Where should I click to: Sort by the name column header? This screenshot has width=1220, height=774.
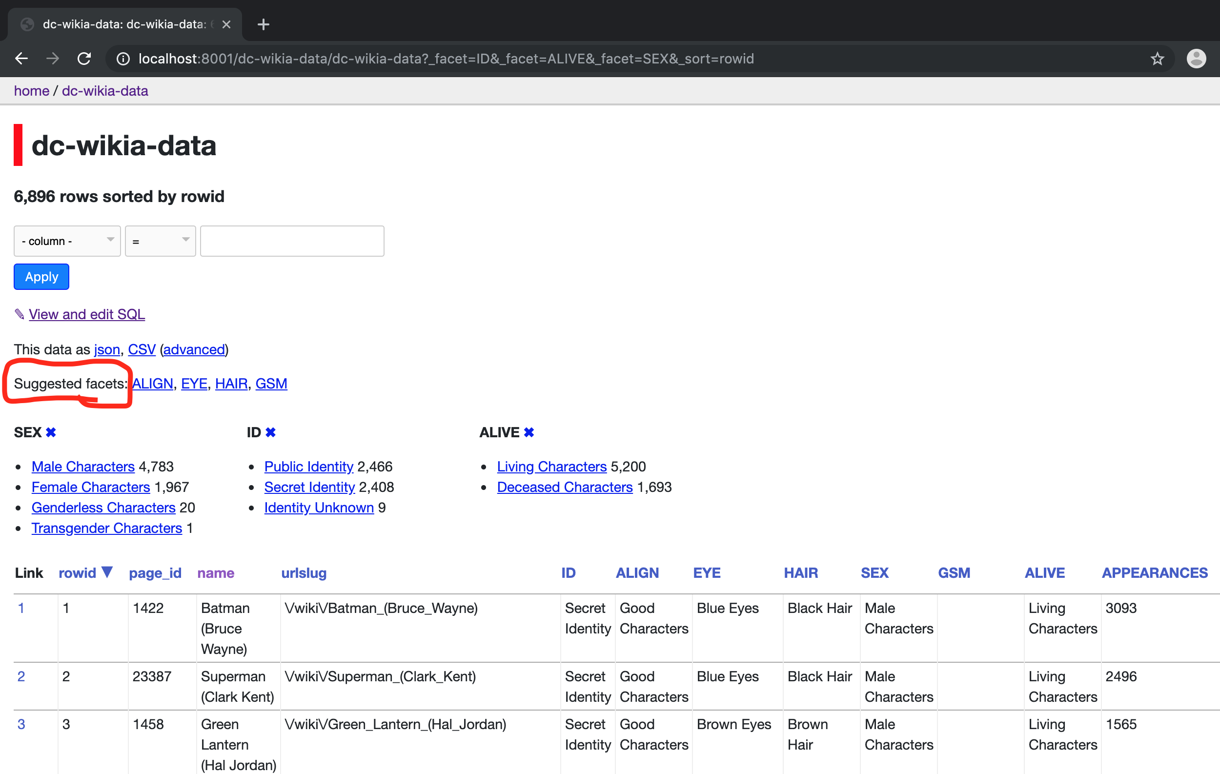(x=215, y=573)
